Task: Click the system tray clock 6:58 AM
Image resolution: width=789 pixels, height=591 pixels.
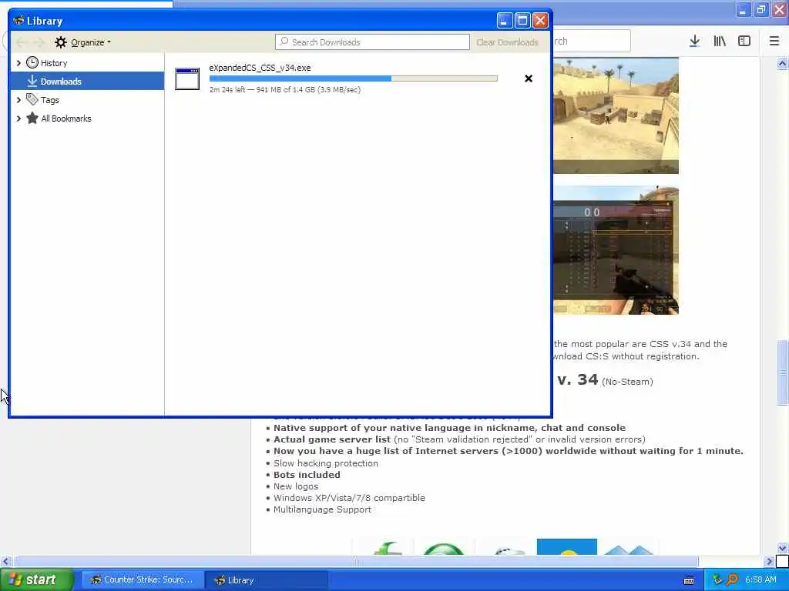Action: pos(760,580)
